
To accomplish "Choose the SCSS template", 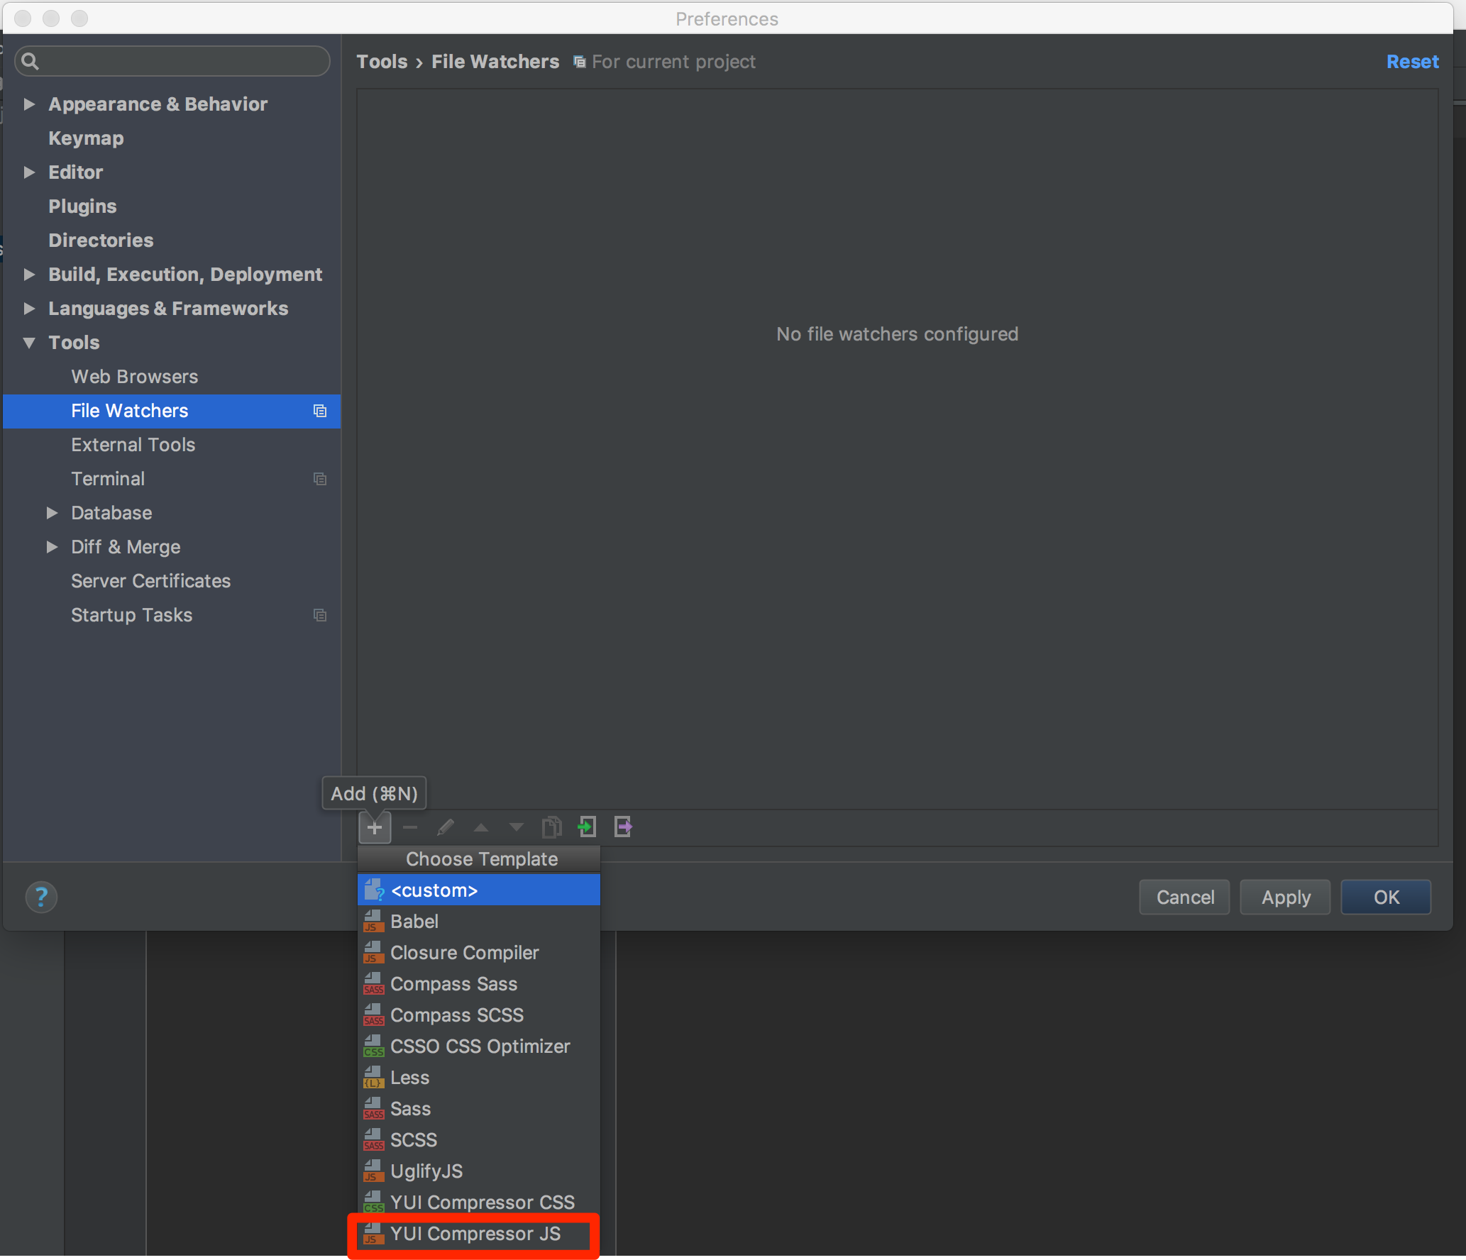I will pos(479,1139).
